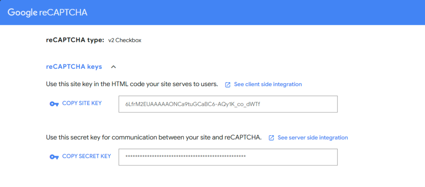Click the 'Use this secret key' instruction text

[x=154, y=137]
